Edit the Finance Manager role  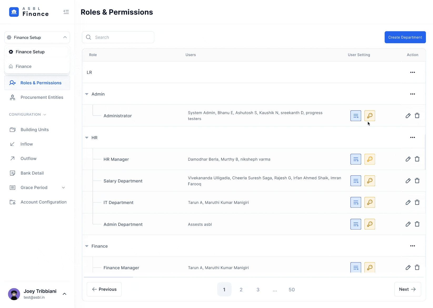point(408,267)
